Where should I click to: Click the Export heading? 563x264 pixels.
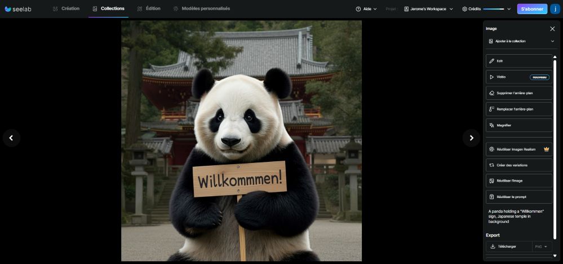(493, 235)
